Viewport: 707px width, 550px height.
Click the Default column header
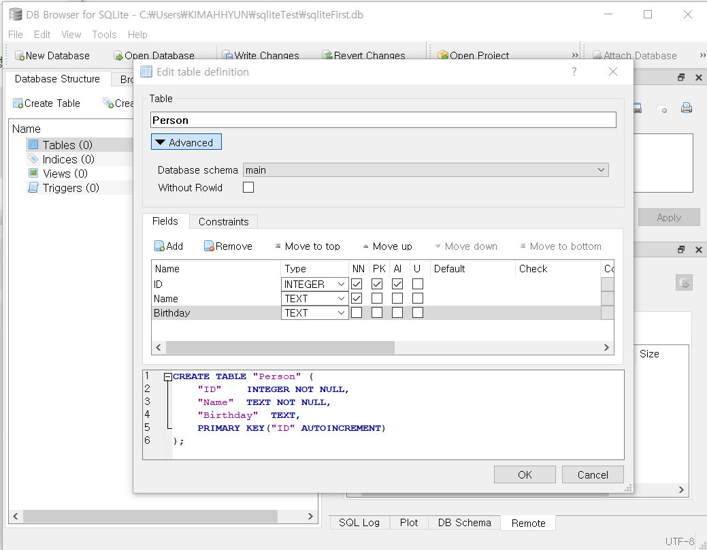472,268
